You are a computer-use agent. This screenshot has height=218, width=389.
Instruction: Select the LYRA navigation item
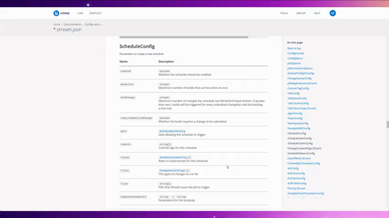(80, 13)
